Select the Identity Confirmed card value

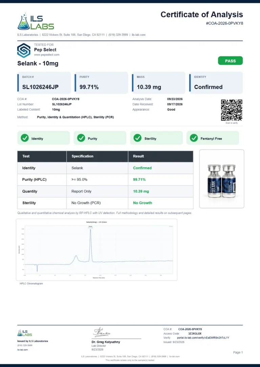pyautogui.click(x=208, y=87)
